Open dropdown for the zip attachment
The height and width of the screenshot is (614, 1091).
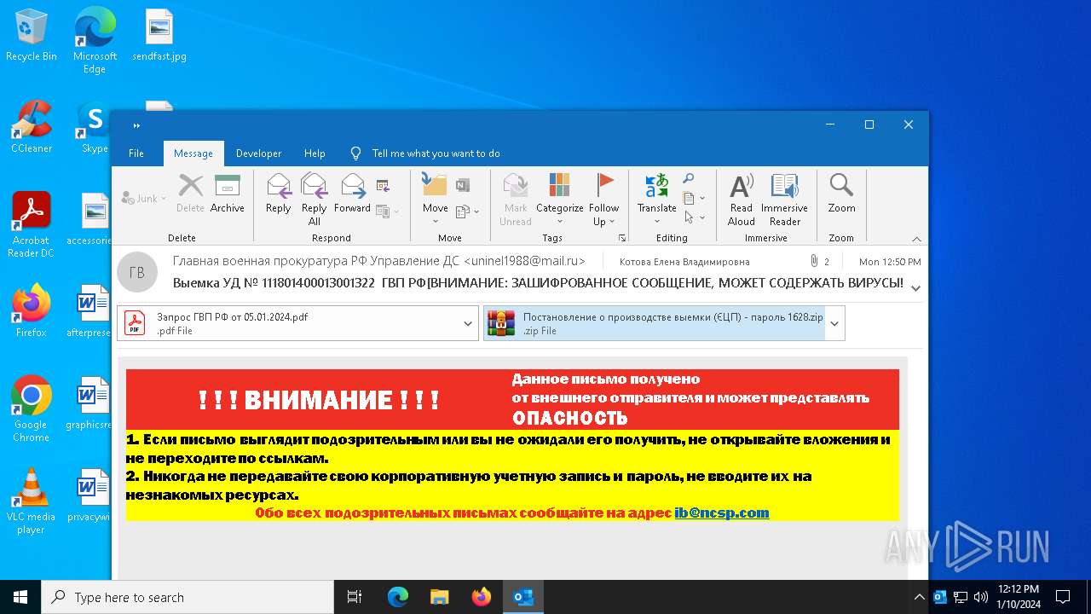[x=834, y=323]
